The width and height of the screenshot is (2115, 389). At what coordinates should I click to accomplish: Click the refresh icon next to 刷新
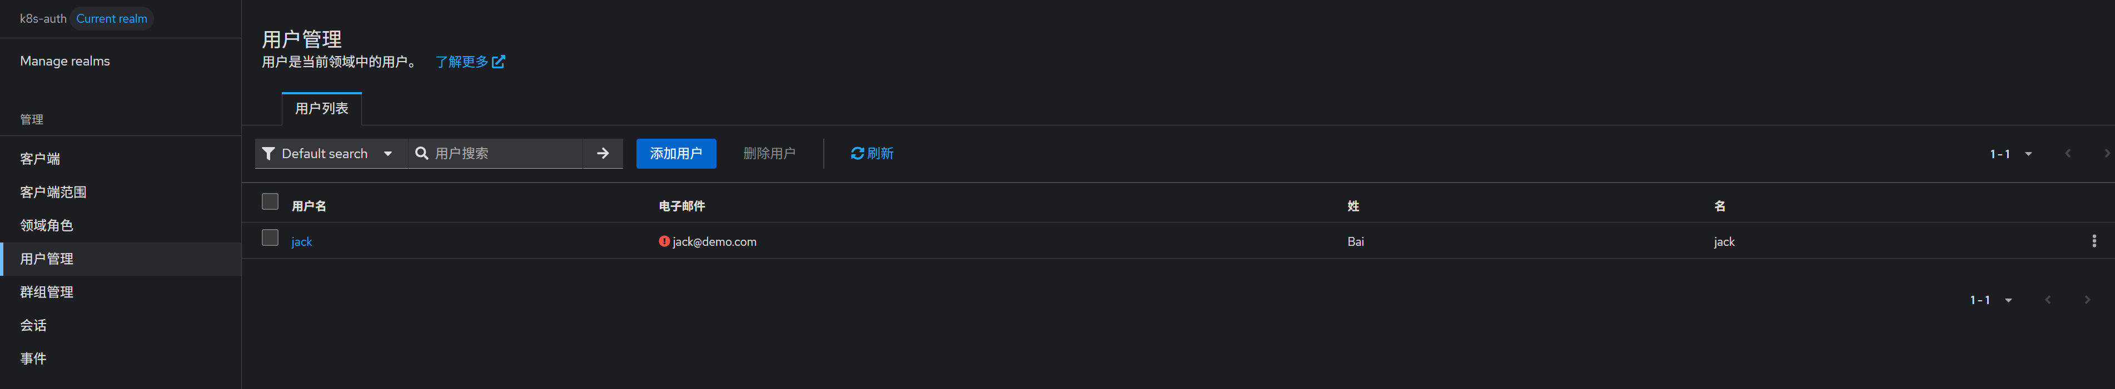pos(857,153)
